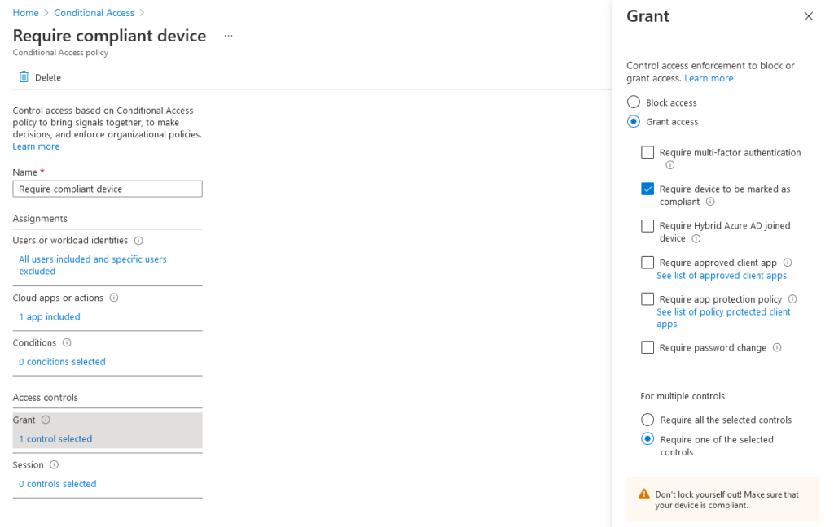Image resolution: width=834 pixels, height=527 pixels.
Task: Click the policy Name input field
Action: (108, 189)
